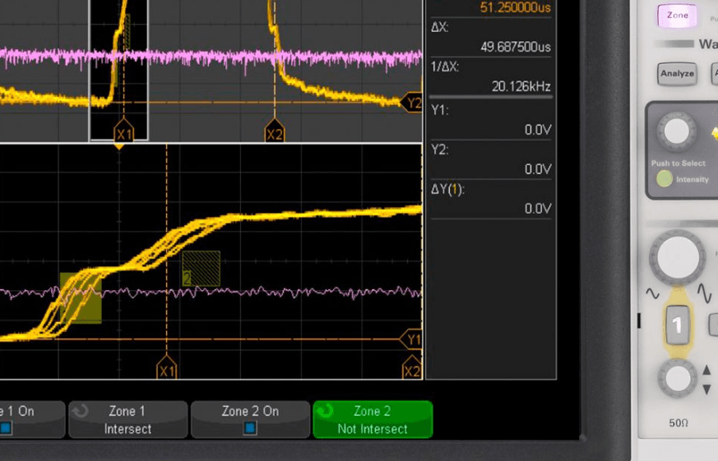This screenshot has height=461, width=718.
Task: Click the large sine wave scale icon
Action: pyautogui.click(x=704, y=293)
